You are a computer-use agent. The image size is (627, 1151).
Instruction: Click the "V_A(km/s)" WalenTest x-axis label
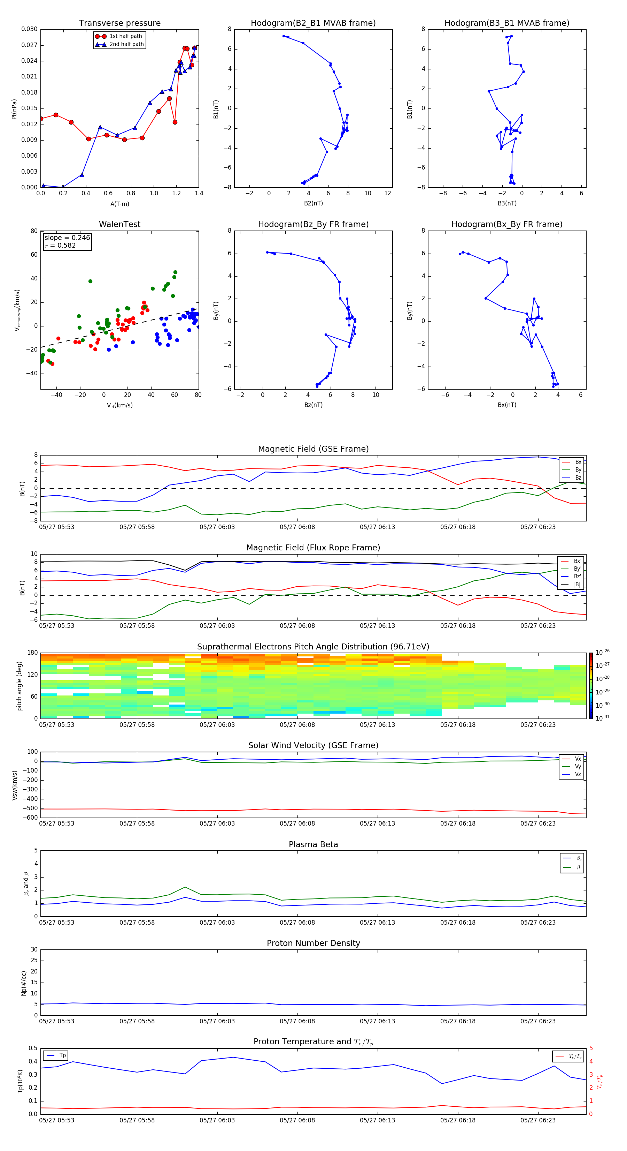coord(119,405)
